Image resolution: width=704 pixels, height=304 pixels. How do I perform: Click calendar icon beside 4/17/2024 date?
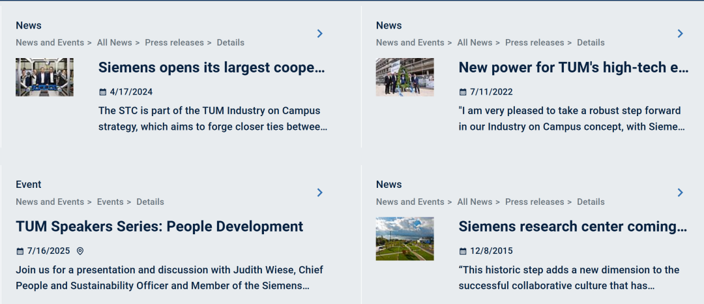click(102, 92)
